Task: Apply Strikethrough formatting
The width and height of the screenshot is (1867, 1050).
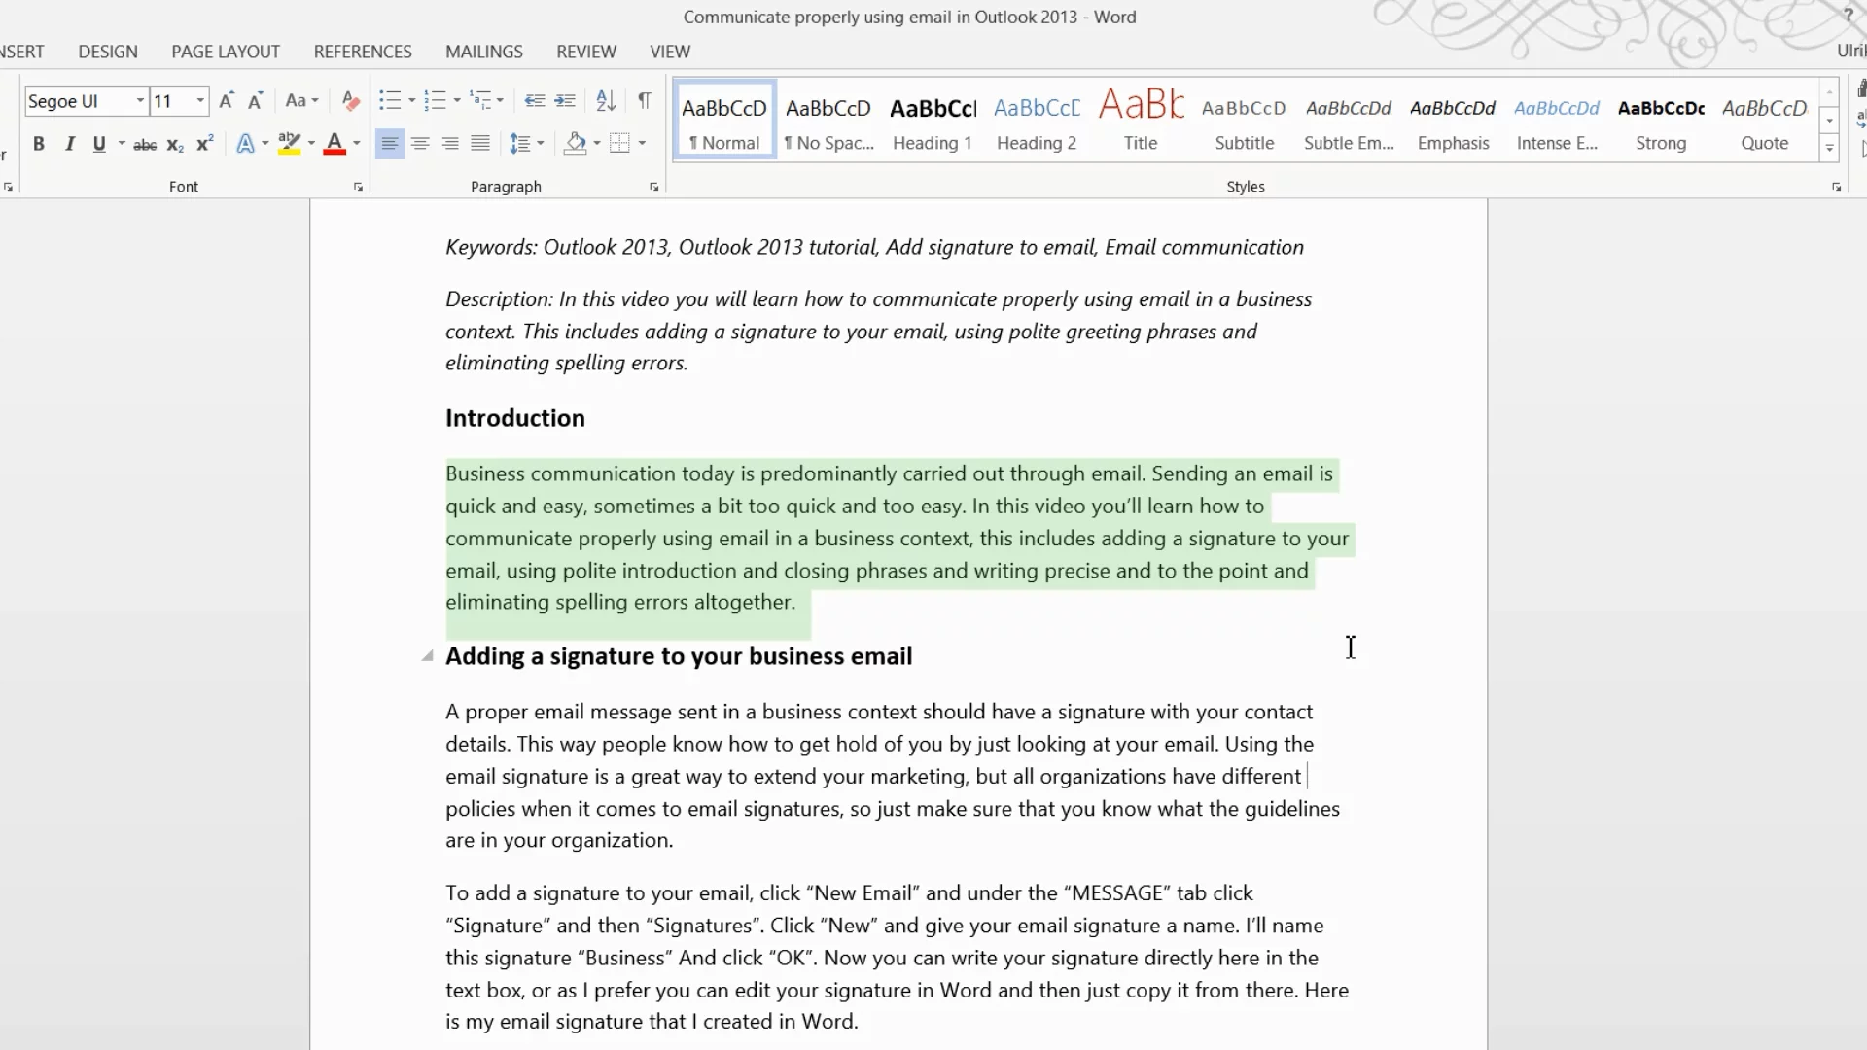Action: point(145,145)
